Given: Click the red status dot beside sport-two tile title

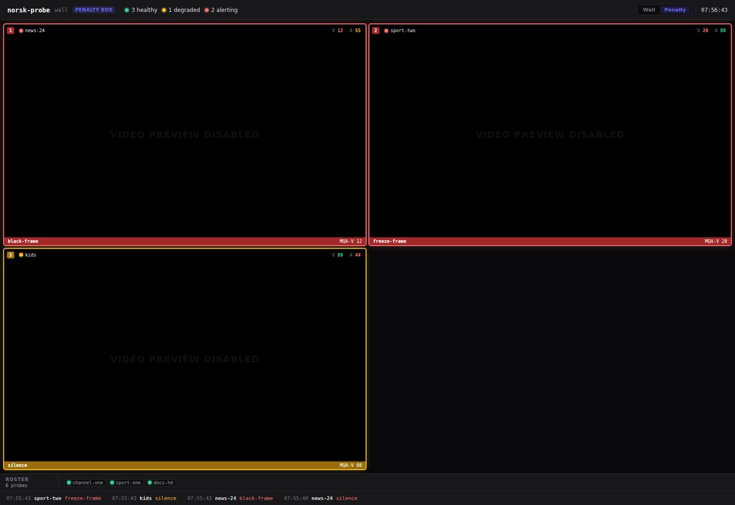Looking at the screenshot, I should point(386,31).
